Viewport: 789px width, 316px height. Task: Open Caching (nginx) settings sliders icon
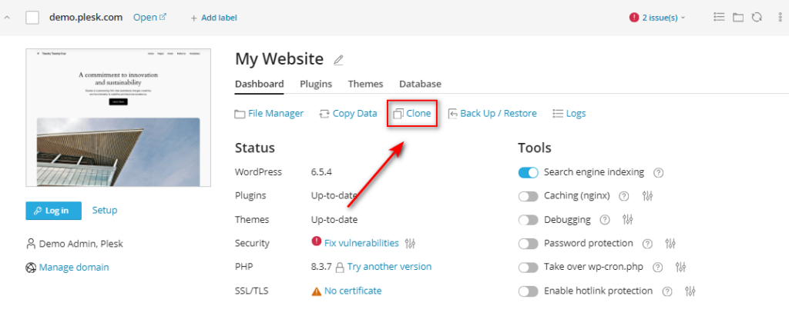pyautogui.click(x=647, y=196)
